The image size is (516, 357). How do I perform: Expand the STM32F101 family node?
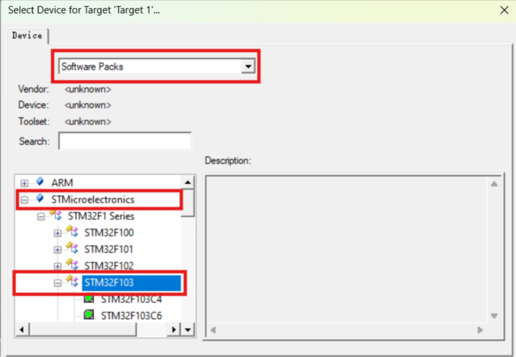(x=57, y=250)
